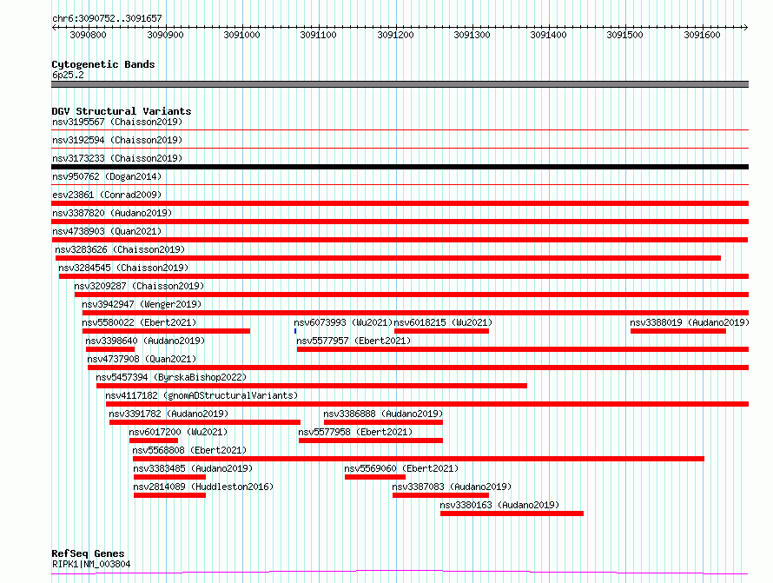The height and width of the screenshot is (583, 773).
Task: Open nsv3387820 (Audano2019) variant label
Action: click(112, 213)
